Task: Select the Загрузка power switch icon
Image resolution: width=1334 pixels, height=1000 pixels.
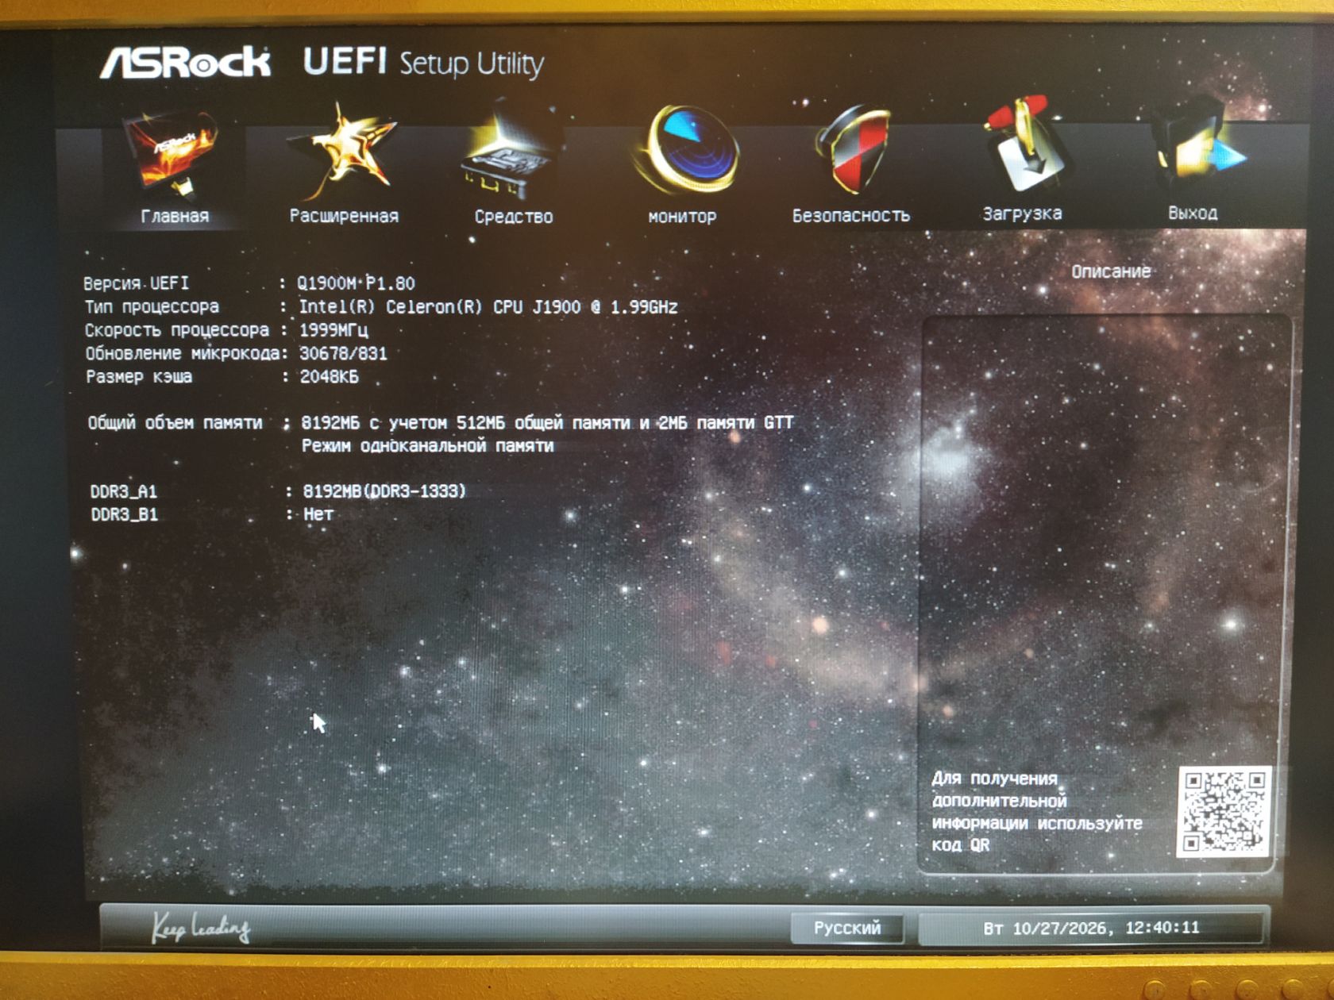Action: pos(1026,144)
